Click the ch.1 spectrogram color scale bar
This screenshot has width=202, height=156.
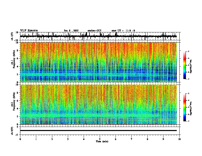click(185, 65)
